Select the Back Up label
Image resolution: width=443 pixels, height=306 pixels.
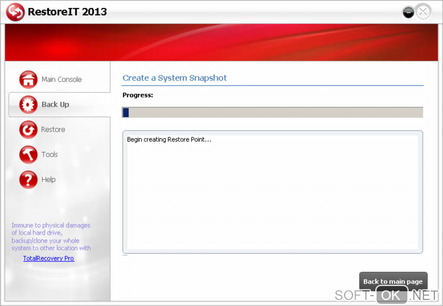click(56, 105)
